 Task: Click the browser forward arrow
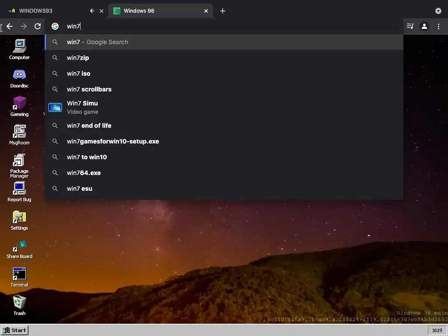pyautogui.click(x=24, y=26)
